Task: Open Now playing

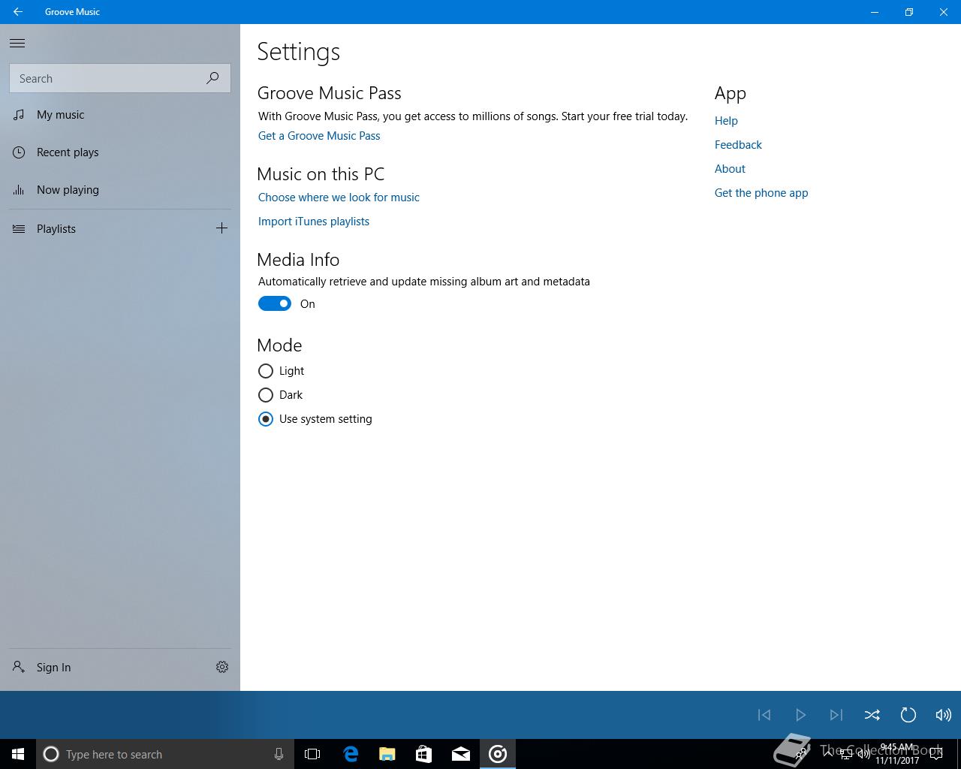Action: click(x=120, y=190)
